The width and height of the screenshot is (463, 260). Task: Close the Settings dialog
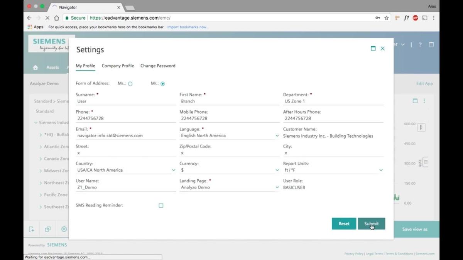(382, 49)
